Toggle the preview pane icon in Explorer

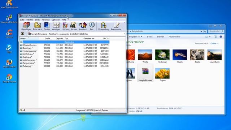pos(215,37)
